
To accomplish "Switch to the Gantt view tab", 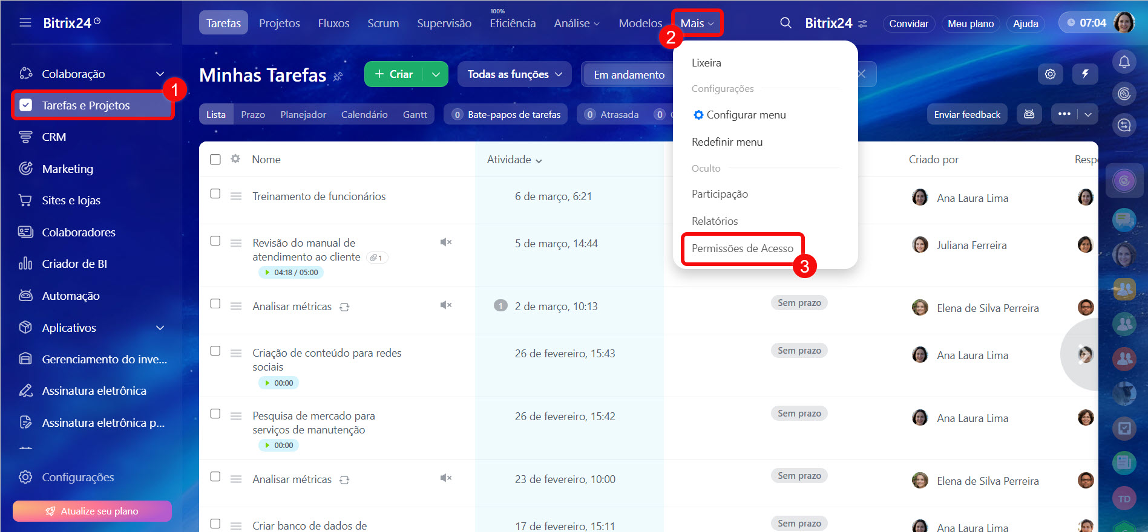I will [x=415, y=114].
